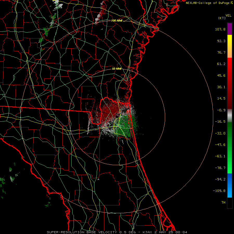
Task: Click the 100 NMI range ring label
Action: tap(117, 21)
